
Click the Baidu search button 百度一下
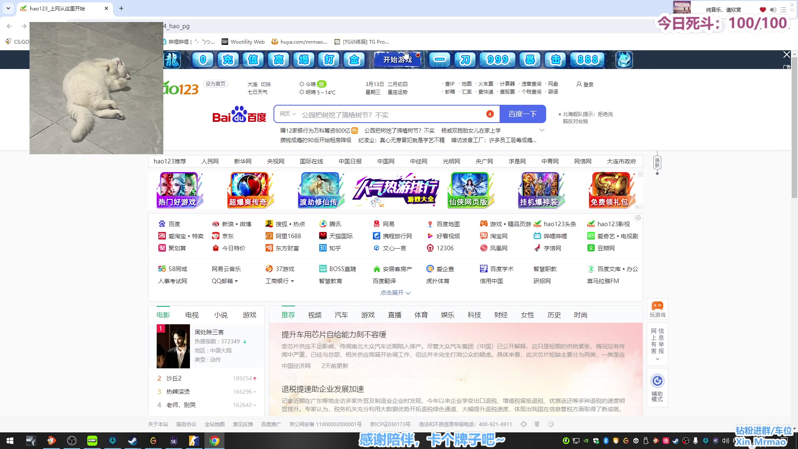tap(522, 114)
